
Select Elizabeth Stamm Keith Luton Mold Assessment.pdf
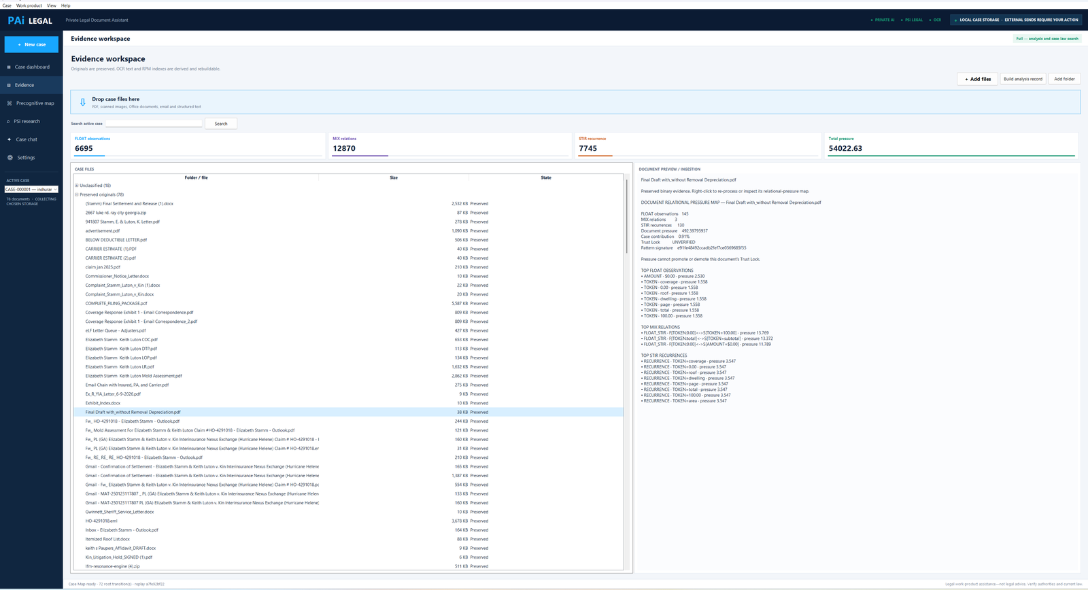(x=348, y=376)
